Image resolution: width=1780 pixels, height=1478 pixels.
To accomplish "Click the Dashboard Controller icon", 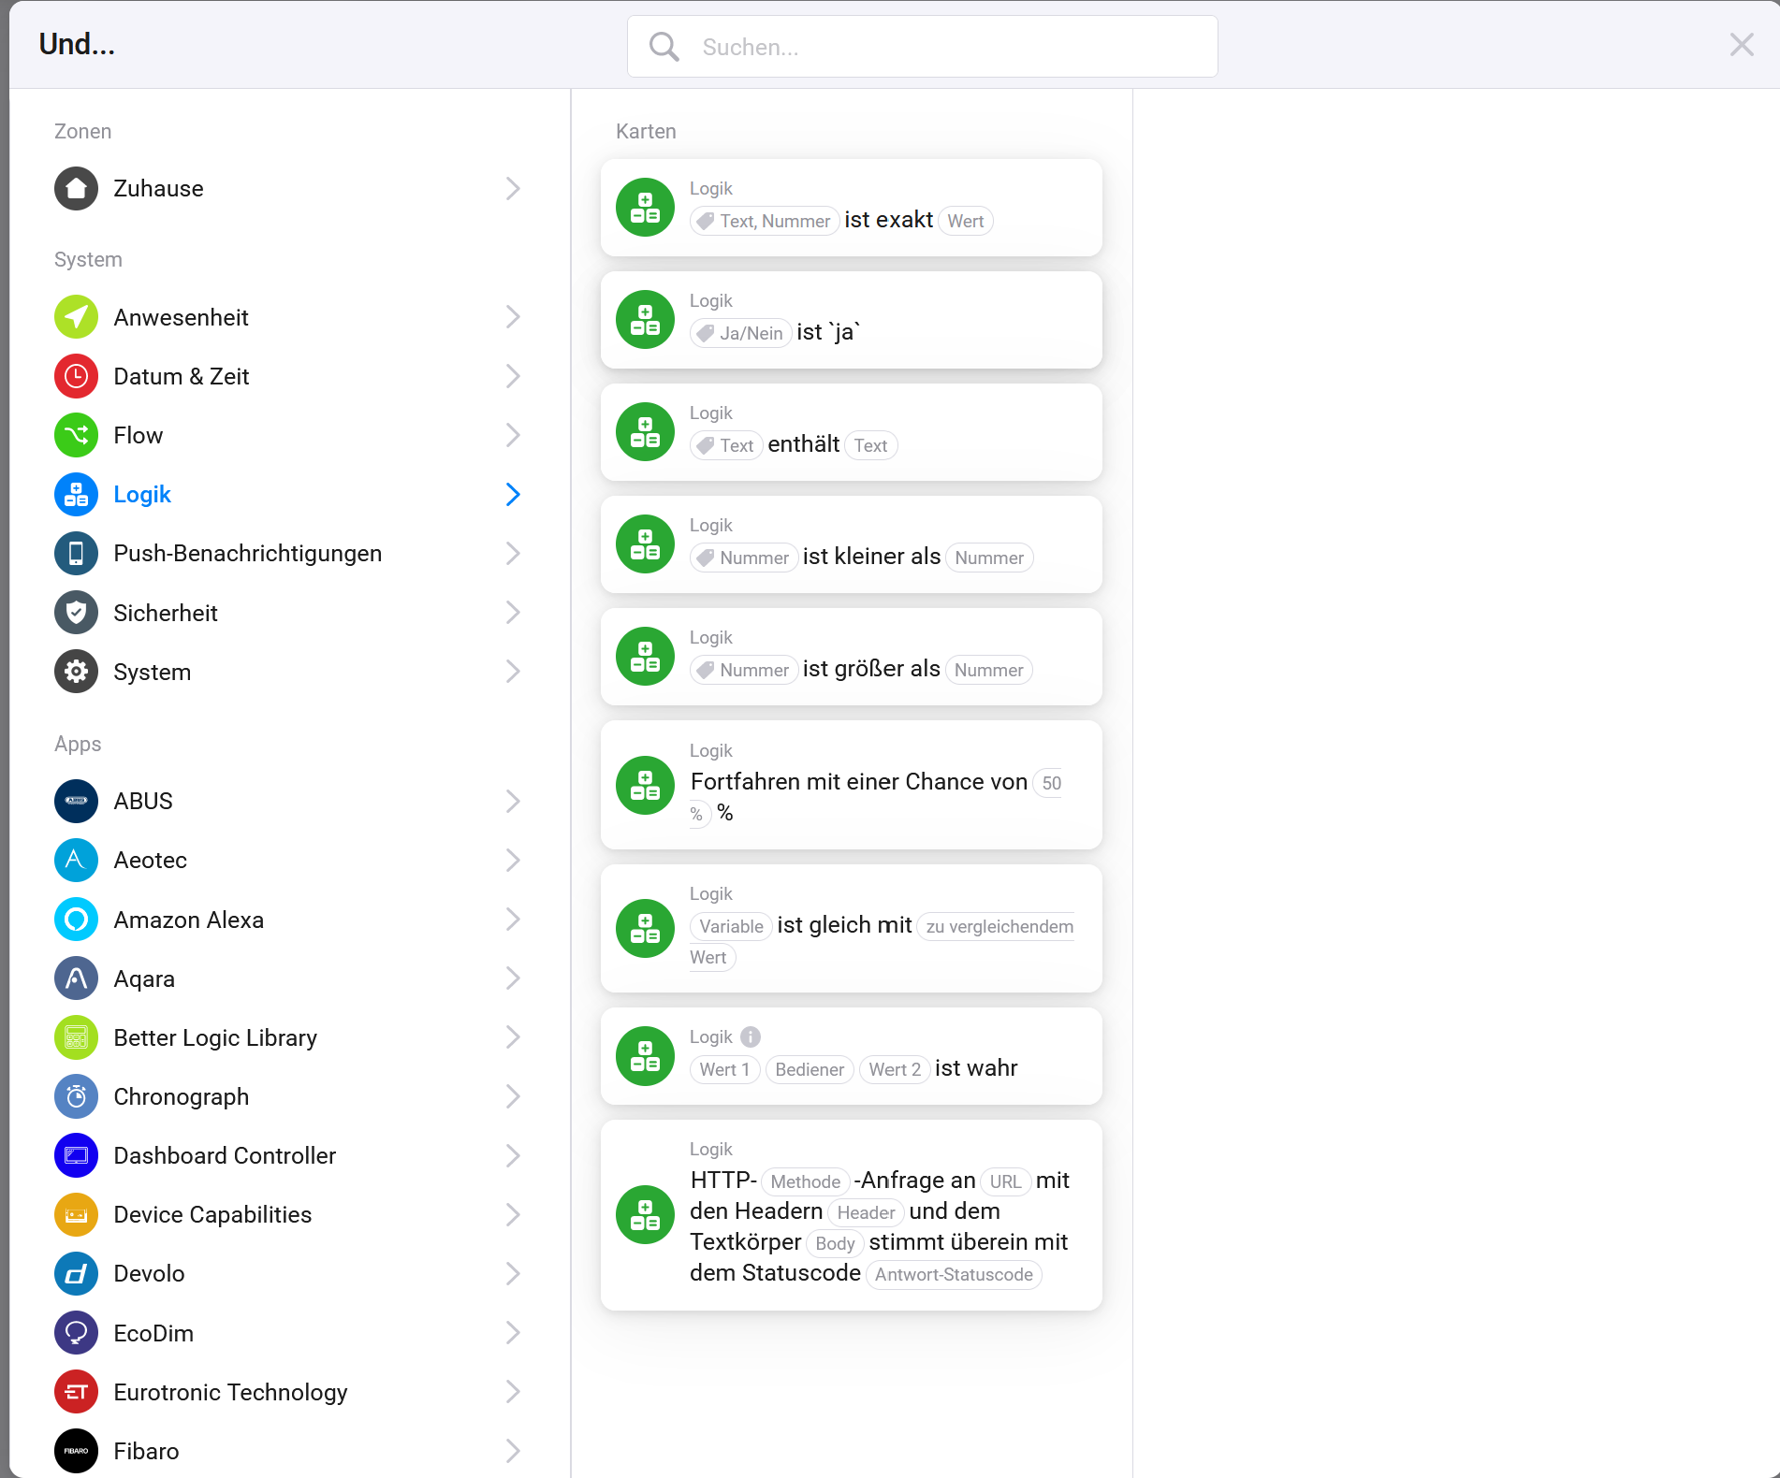I will pos(76,1156).
